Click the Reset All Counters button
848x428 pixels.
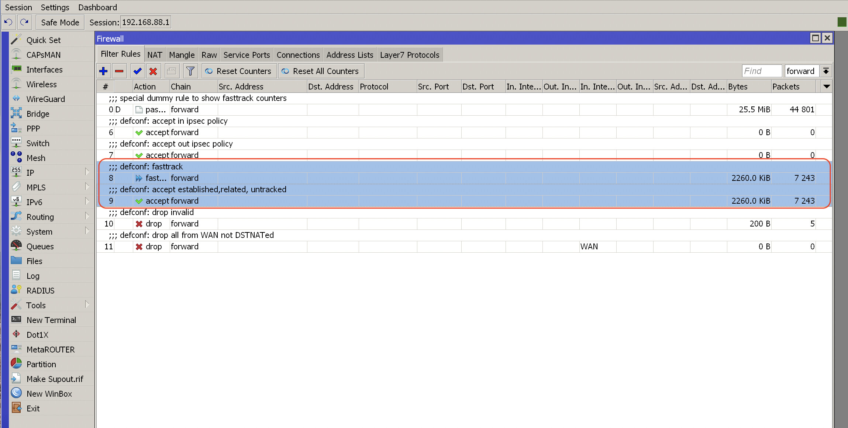(321, 71)
